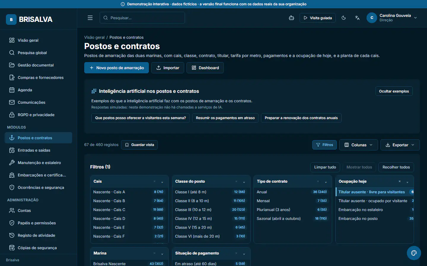Click the Pesquisar search field

(x=142, y=18)
